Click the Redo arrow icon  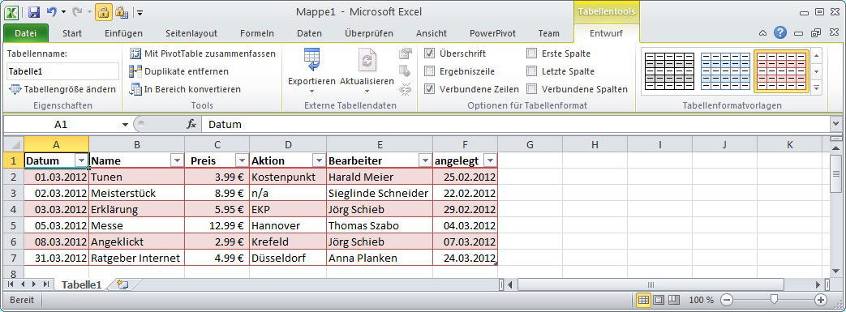coord(77,12)
